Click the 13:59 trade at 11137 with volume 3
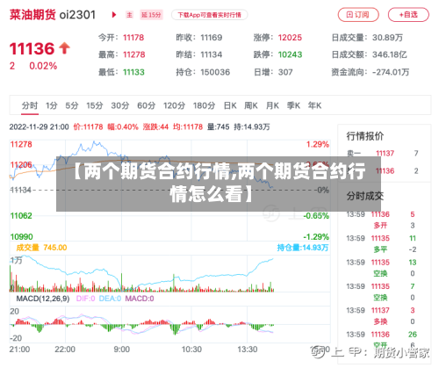 (380, 310)
